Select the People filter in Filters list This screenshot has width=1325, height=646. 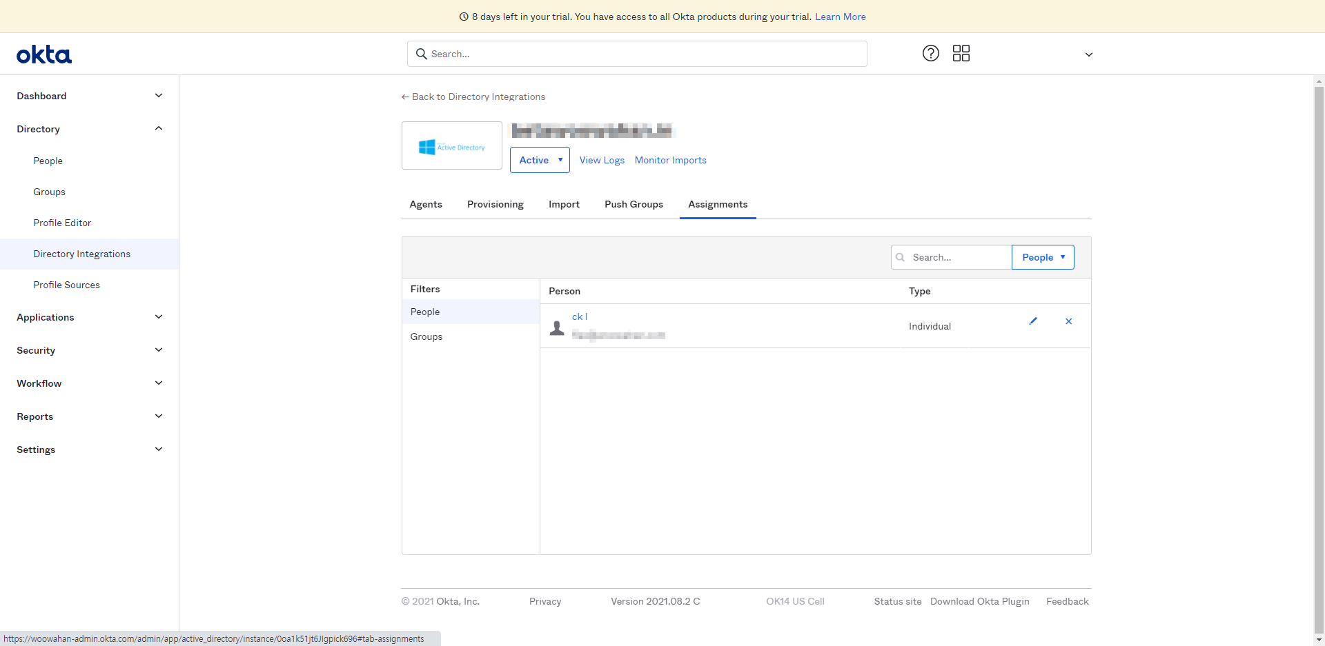[471, 312]
